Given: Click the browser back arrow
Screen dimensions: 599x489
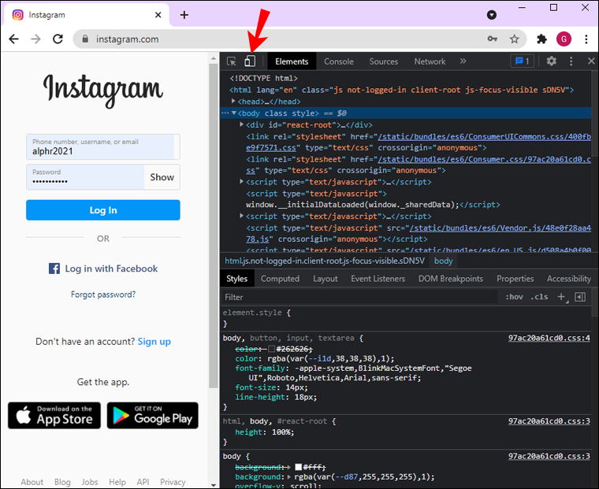Looking at the screenshot, I should (x=13, y=39).
